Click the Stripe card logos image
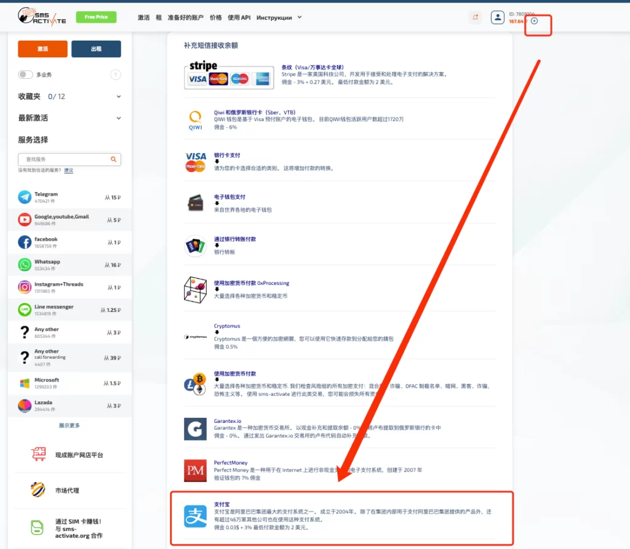 229,74
